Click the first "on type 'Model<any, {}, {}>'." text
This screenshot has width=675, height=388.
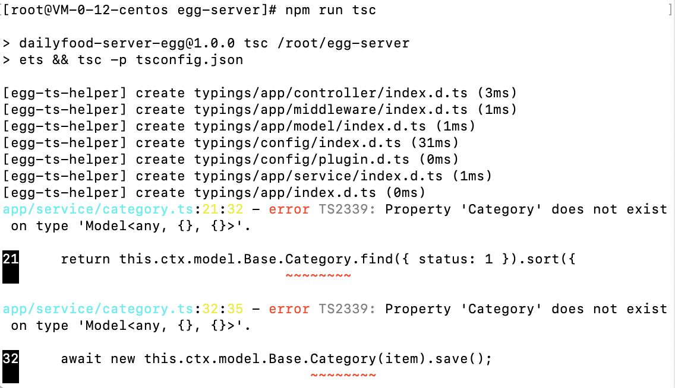[131, 226]
